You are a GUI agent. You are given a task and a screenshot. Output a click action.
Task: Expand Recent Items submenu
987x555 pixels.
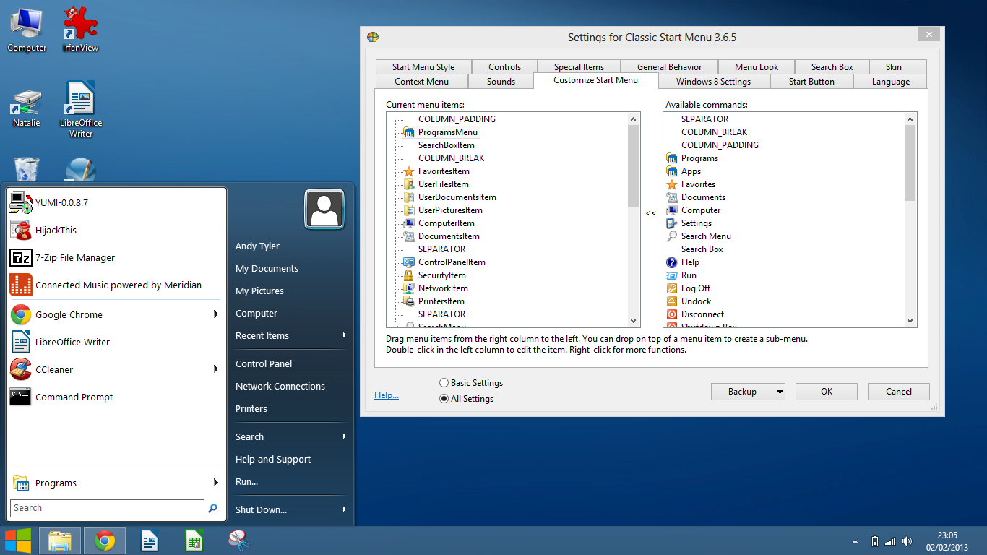(x=345, y=335)
